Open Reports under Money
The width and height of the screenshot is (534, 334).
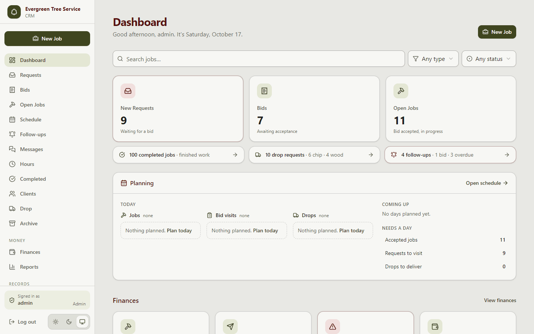click(47, 267)
